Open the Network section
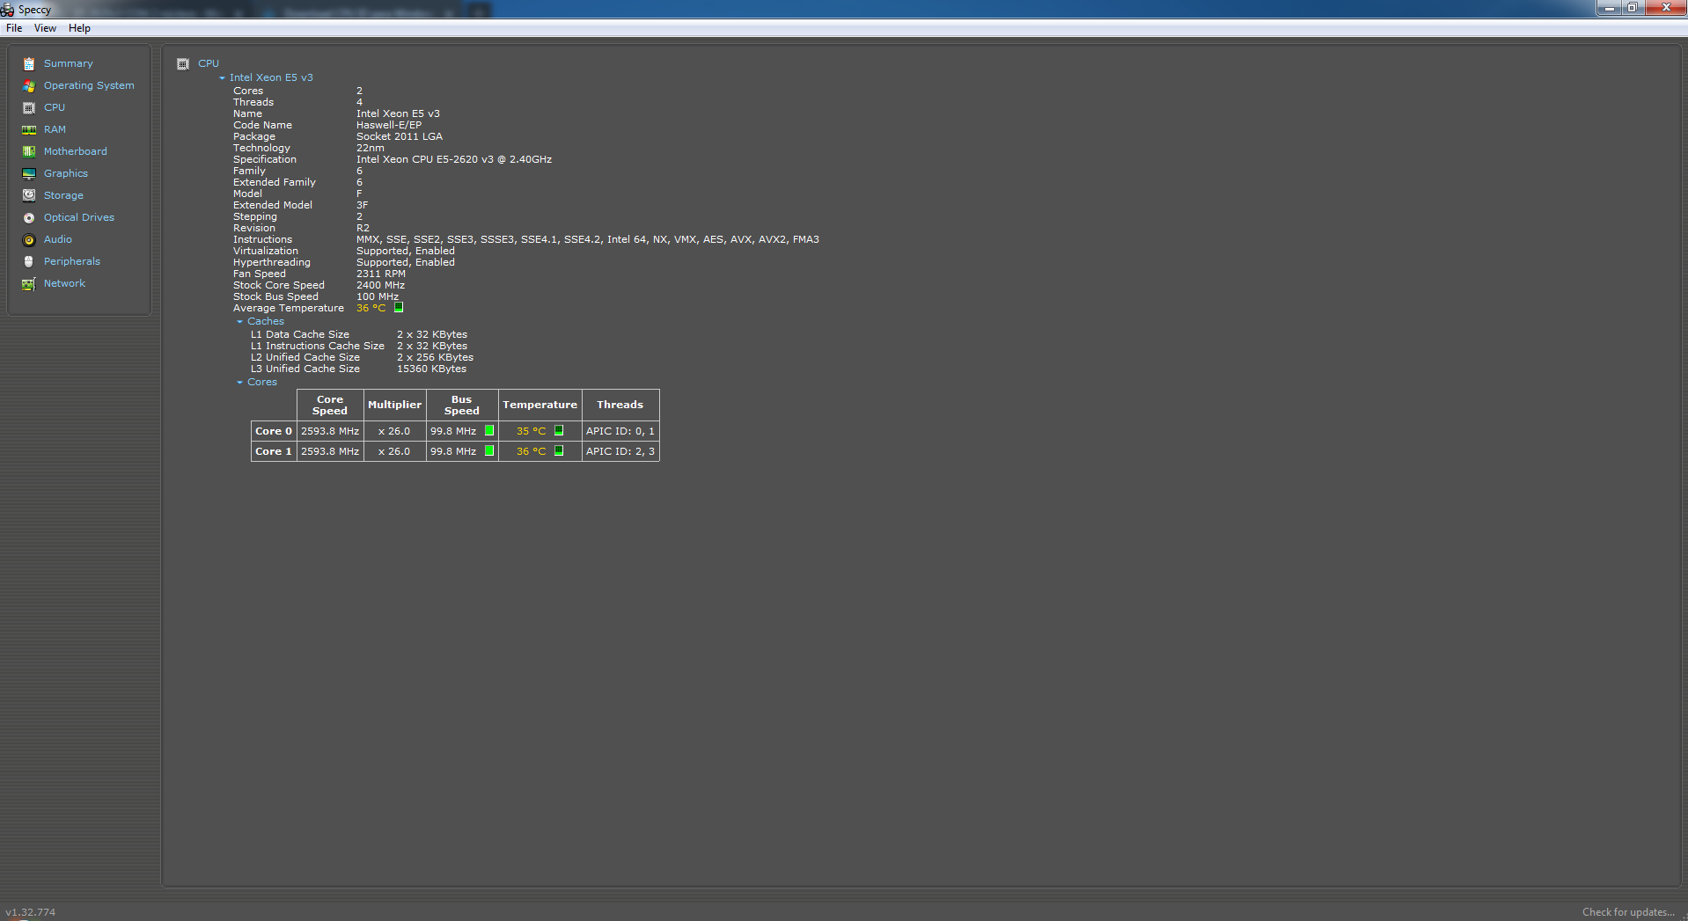Image resolution: width=1688 pixels, height=921 pixels. (x=64, y=283)
